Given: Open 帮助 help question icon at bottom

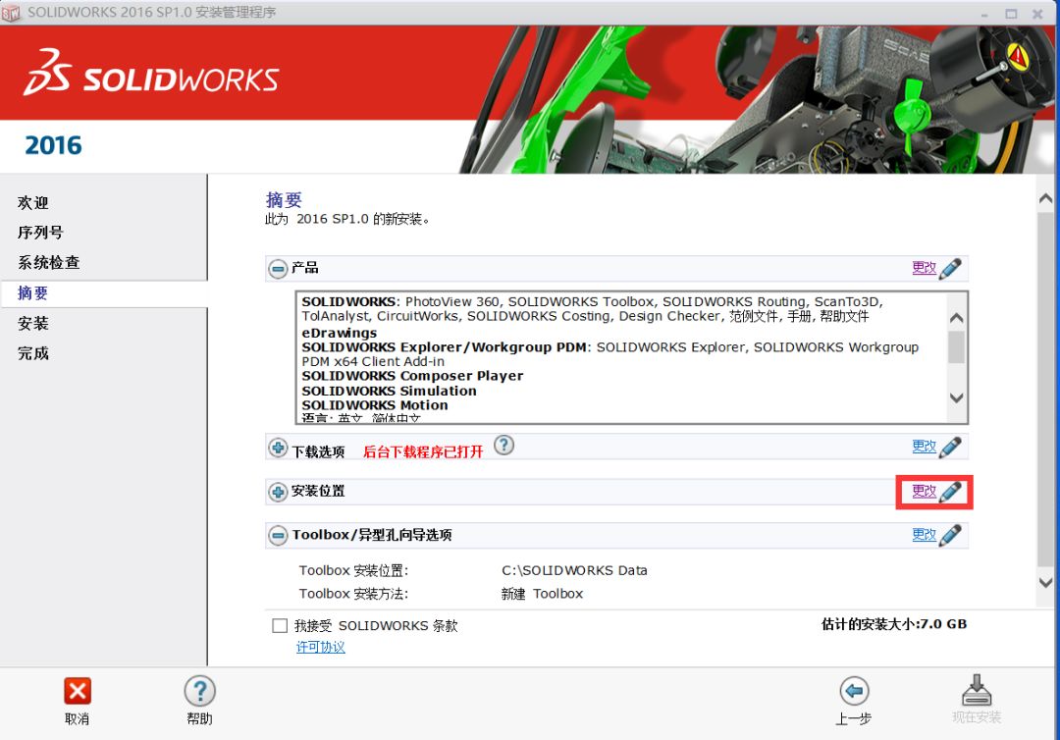Looking at the screenshot, I should pos(199,691).
